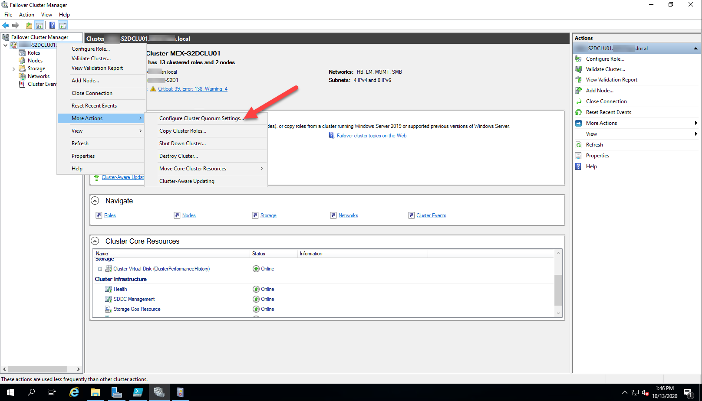
Task: Open the Critical and Error events link
Action: pos(192,88)
